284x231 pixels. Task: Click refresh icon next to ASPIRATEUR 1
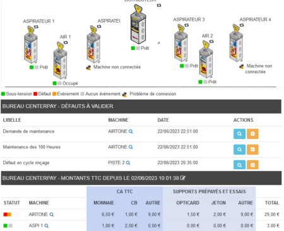coord(36,27)
